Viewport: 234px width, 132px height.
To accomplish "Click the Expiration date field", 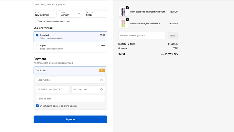I will click(x=53, y=89).
